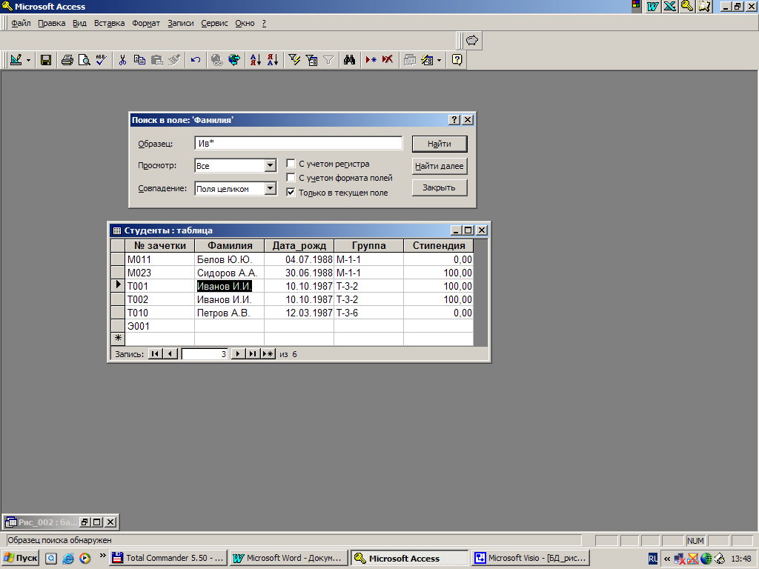Screen dimensions: 759x569
Task: Insert hyperlink toolbar icon
Action: point(217,60)
